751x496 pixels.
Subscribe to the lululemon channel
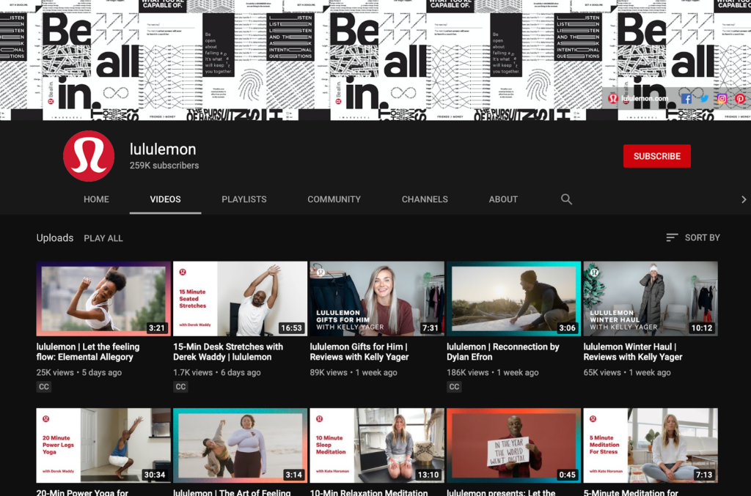pos(656,156)
